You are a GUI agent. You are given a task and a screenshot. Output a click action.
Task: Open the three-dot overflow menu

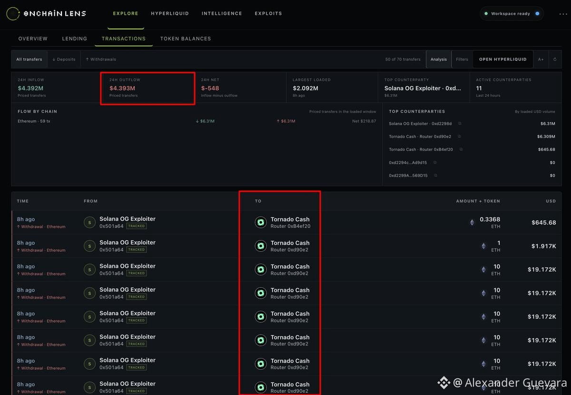tap(563, 14)
